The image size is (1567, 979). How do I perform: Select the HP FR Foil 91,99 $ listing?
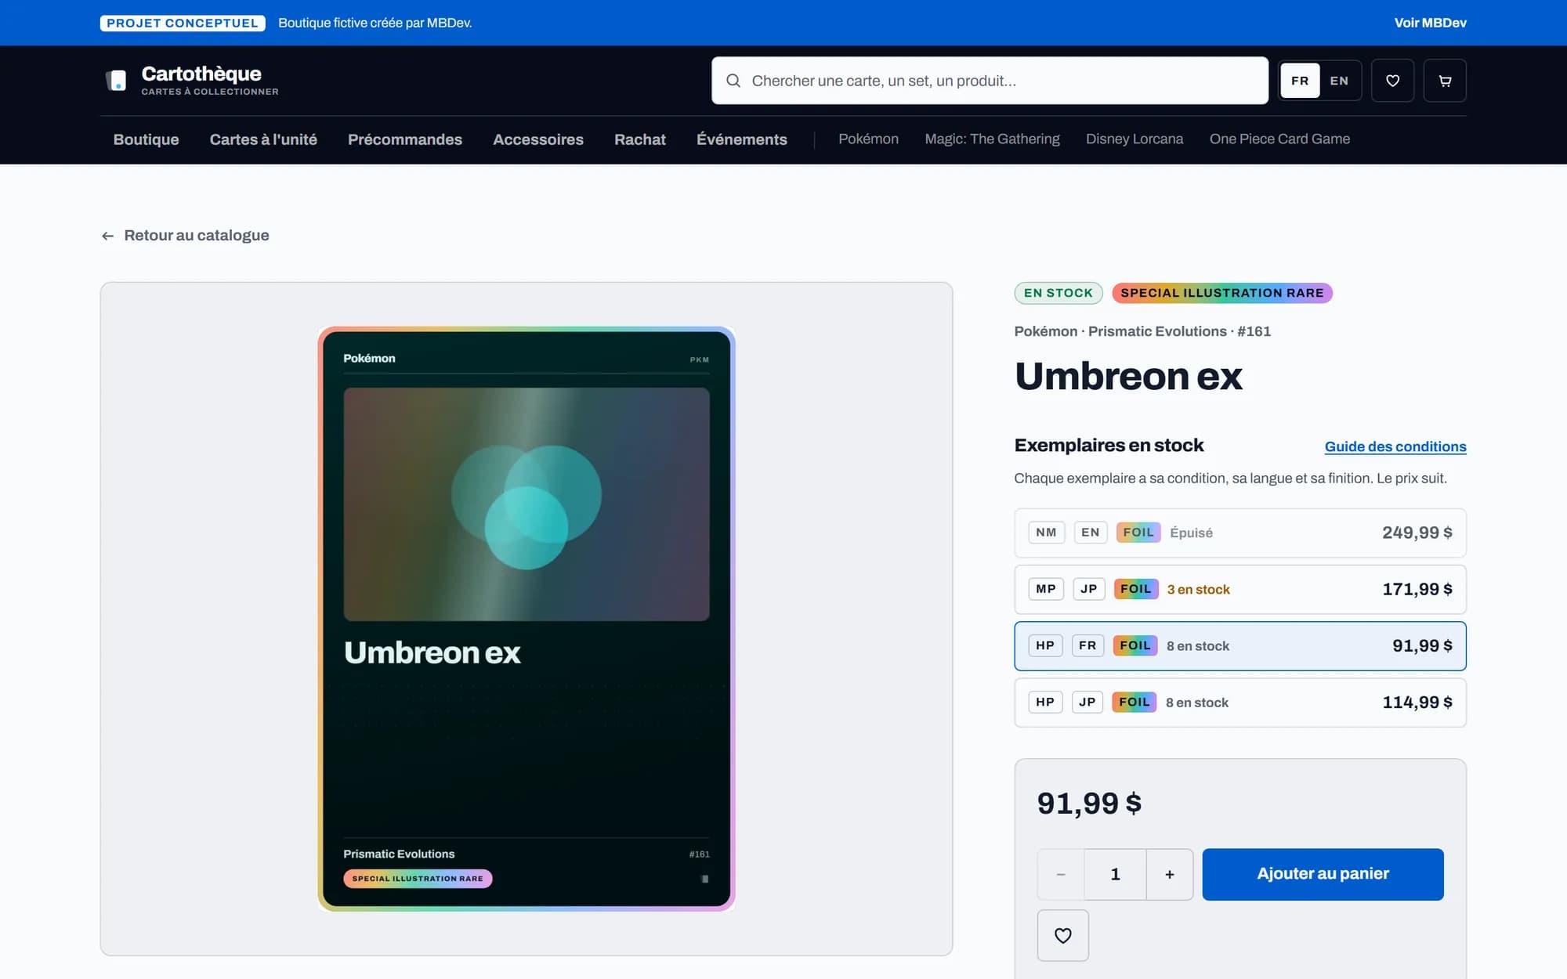1240,646
